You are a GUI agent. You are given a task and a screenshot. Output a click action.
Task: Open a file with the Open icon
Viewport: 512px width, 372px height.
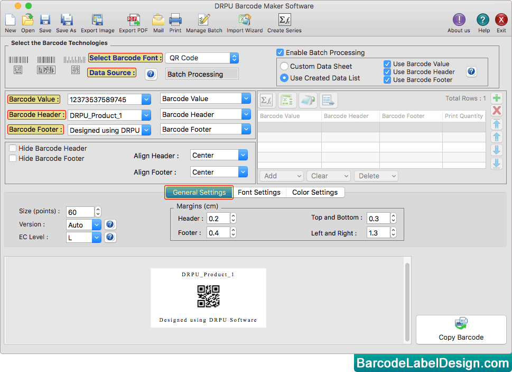pyautogui.click(x=28, y=20)
